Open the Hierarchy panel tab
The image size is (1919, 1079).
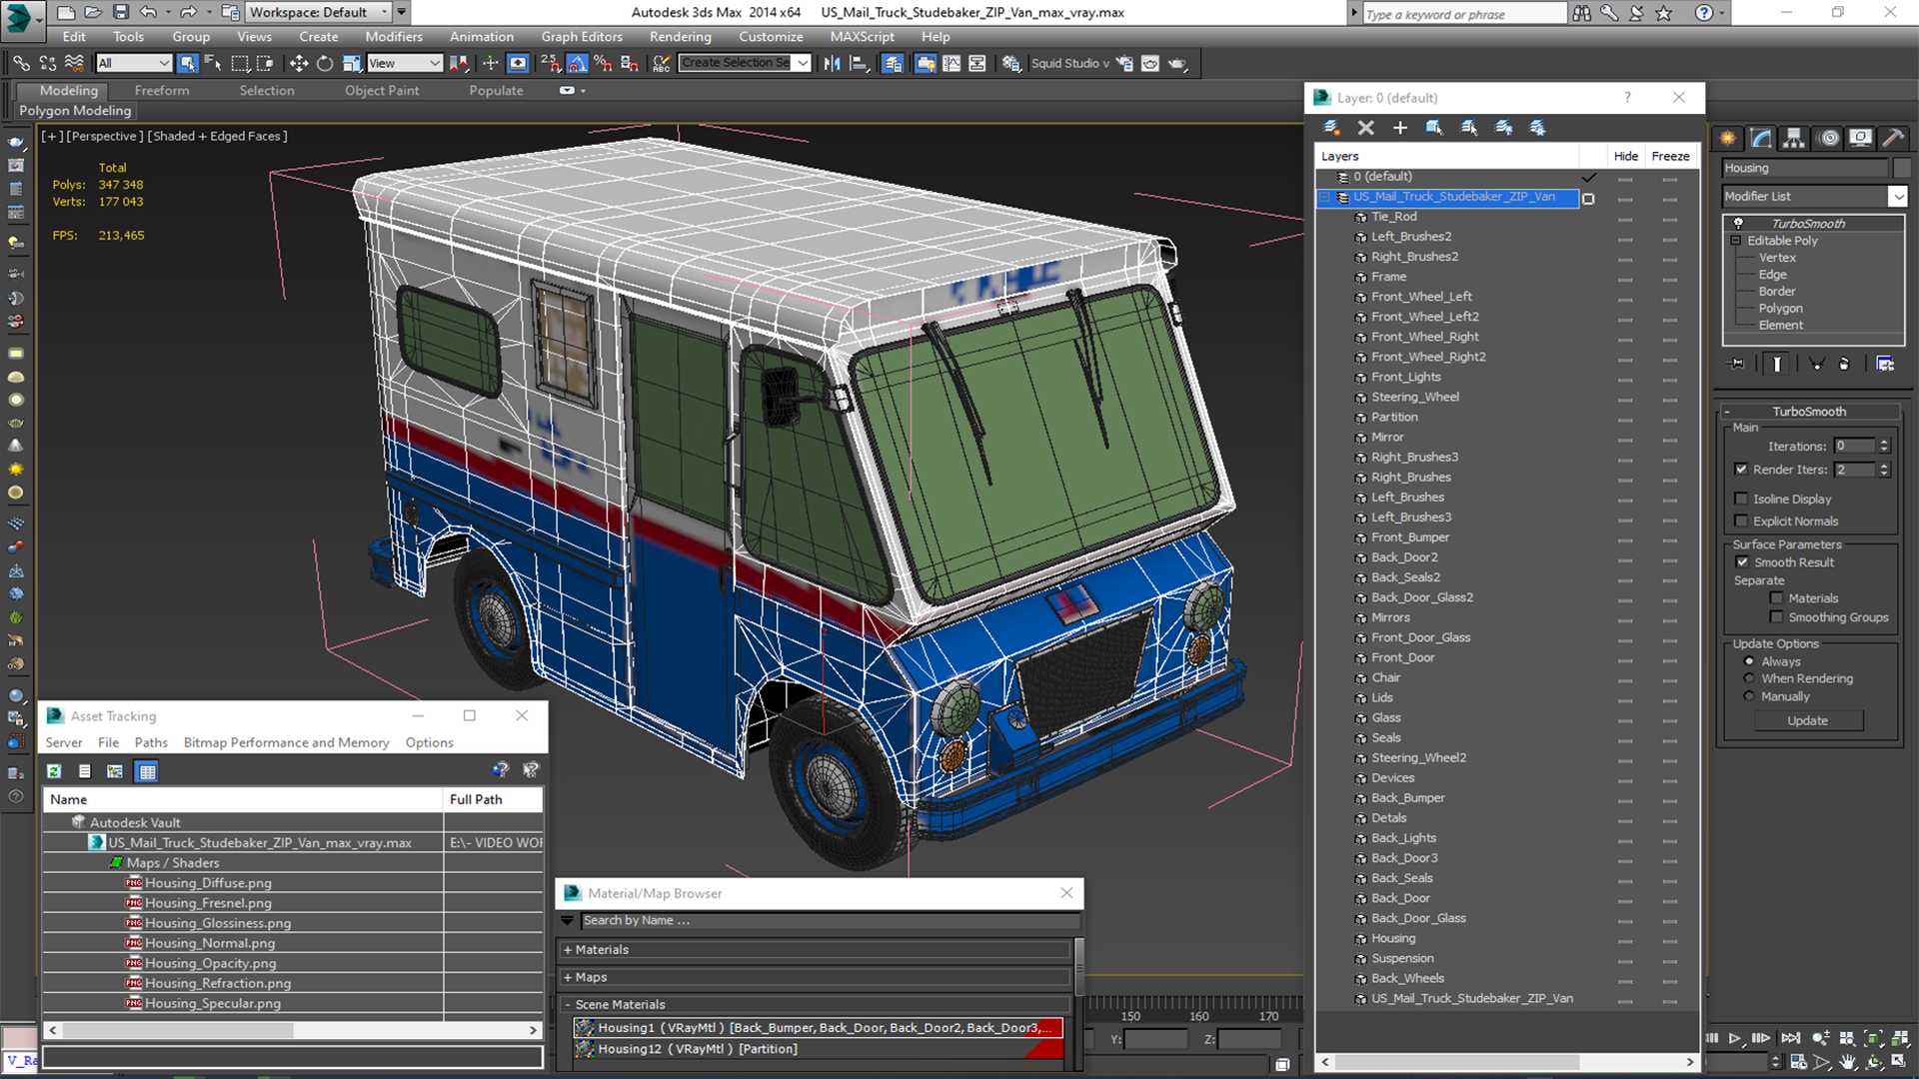click(x=1794, y=138)
